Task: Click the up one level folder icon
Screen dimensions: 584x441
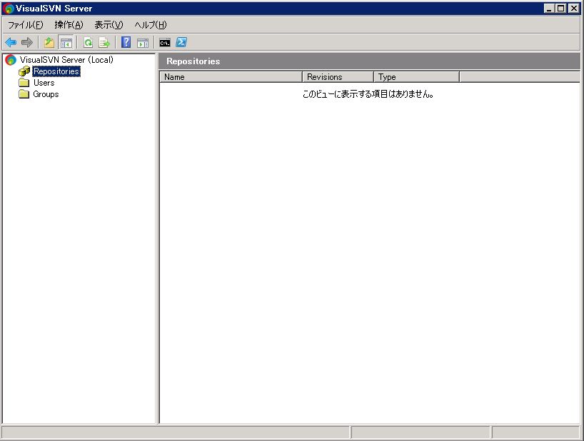Action: coord(49,42)
